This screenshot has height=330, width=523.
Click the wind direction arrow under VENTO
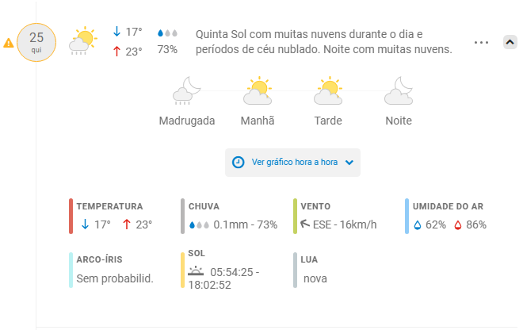coord(305,224)
